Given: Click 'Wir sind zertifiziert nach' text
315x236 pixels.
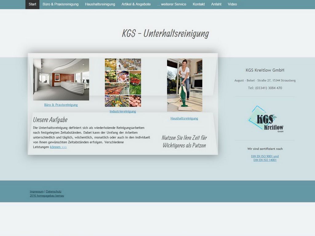Looking at the screenshot, I should click(x=265, y=149).
